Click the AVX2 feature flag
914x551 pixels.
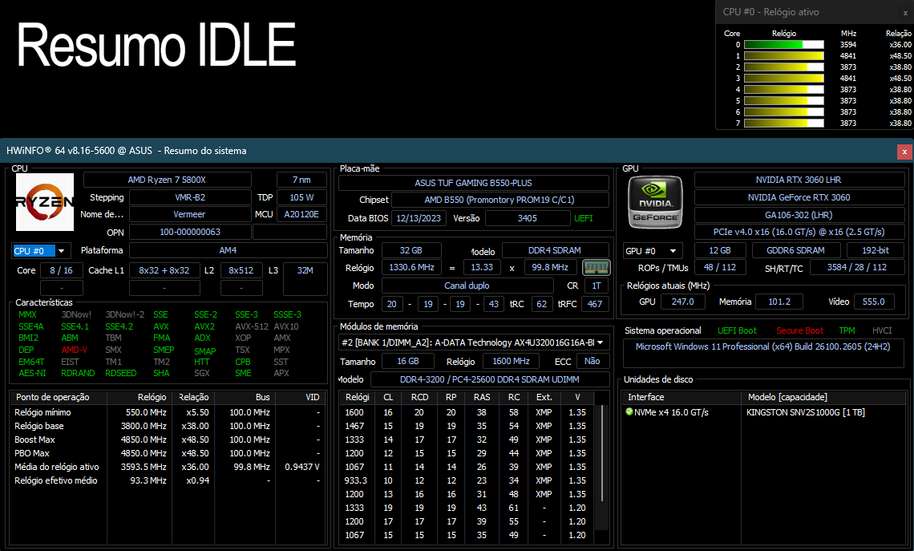coord(204,326)
